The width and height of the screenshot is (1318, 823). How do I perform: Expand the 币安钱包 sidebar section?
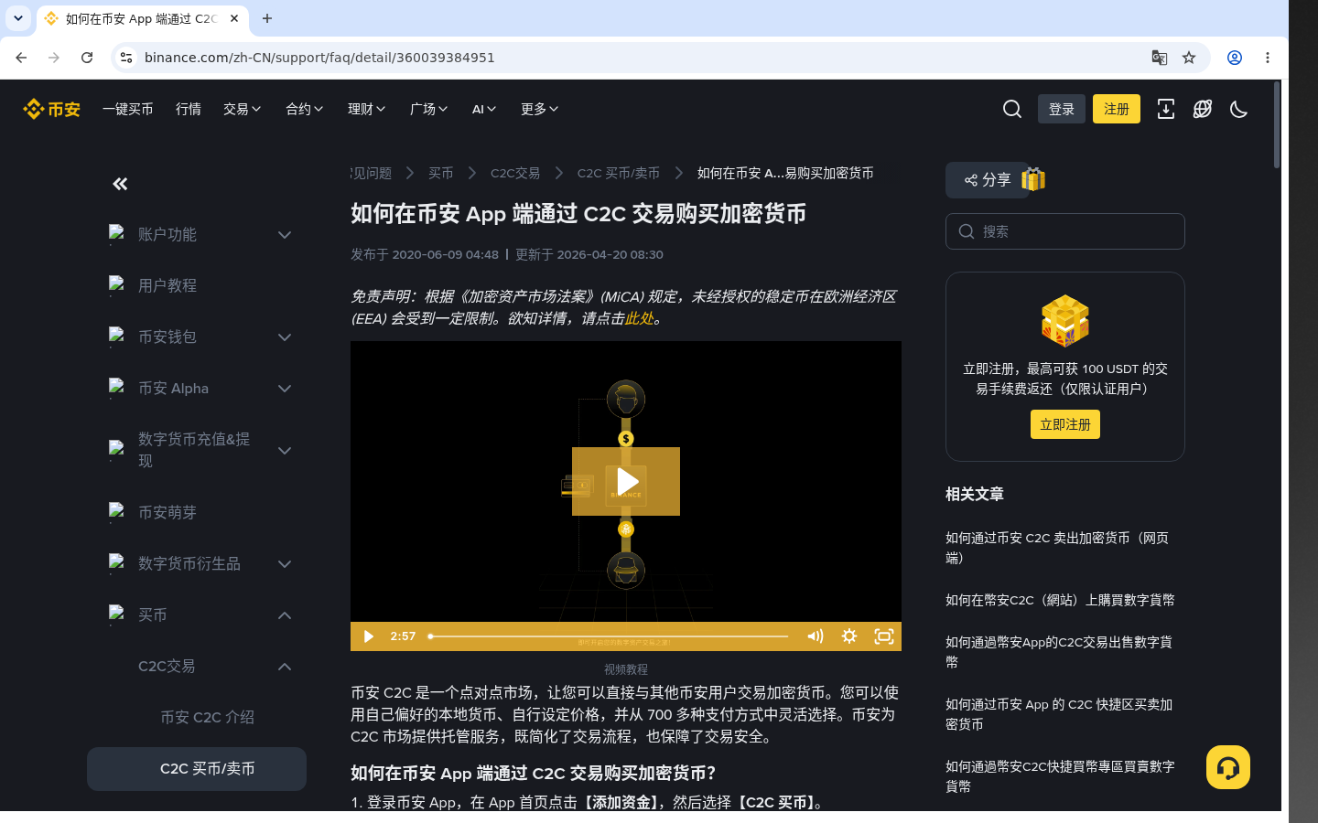pyautogui.click(x=285, y=337)
